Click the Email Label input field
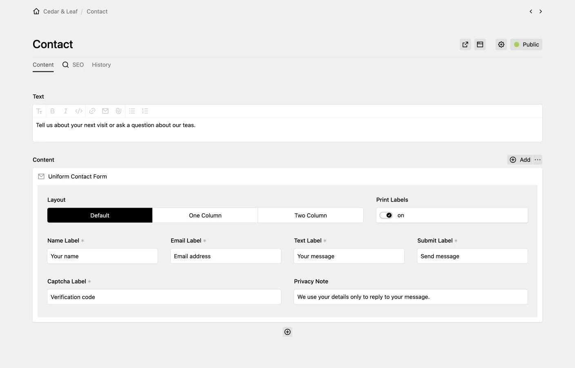 coord(226,256)
